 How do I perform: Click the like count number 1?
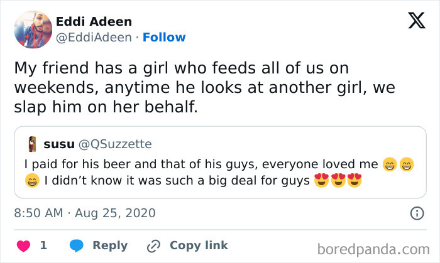tap(43, 245)
